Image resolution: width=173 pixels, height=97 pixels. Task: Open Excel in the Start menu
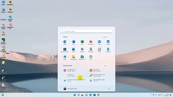click(x=82, y=42)
